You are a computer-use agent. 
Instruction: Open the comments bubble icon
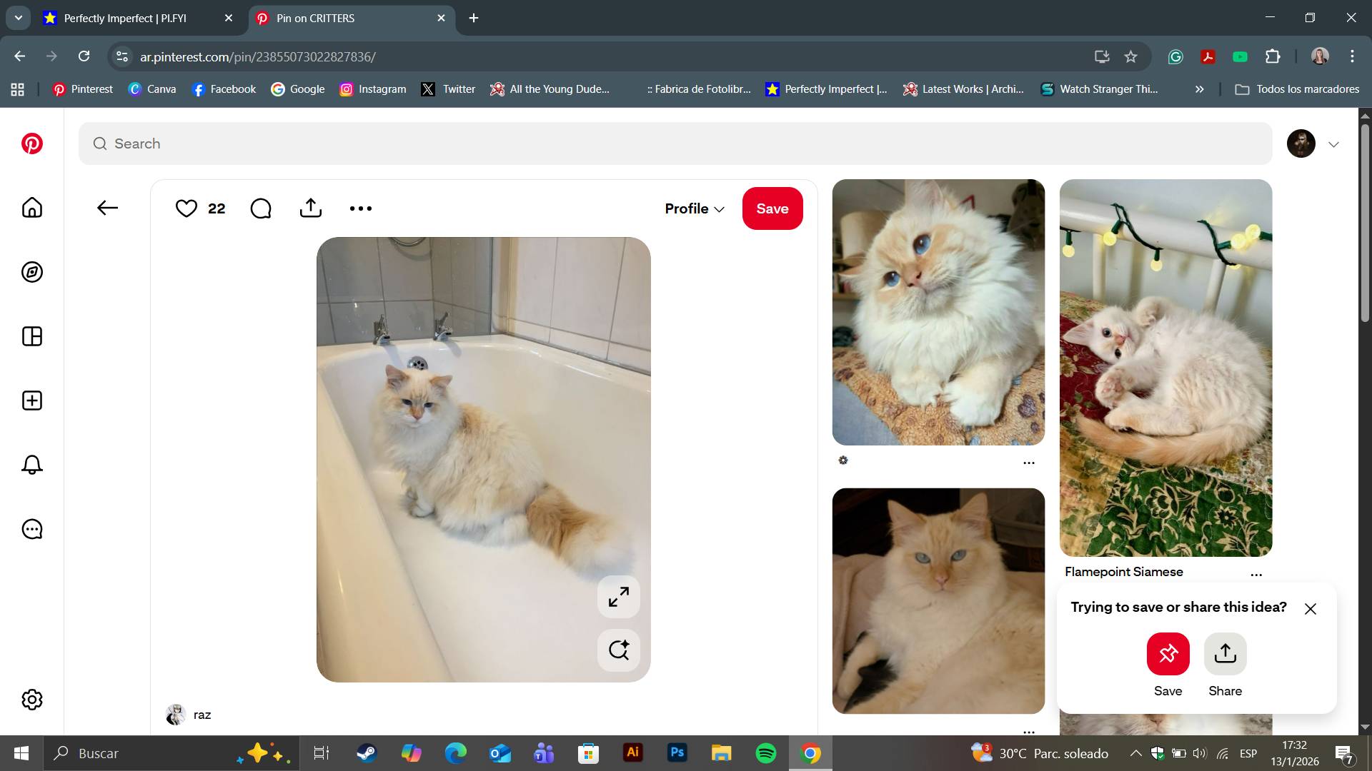tap(261, 208)
